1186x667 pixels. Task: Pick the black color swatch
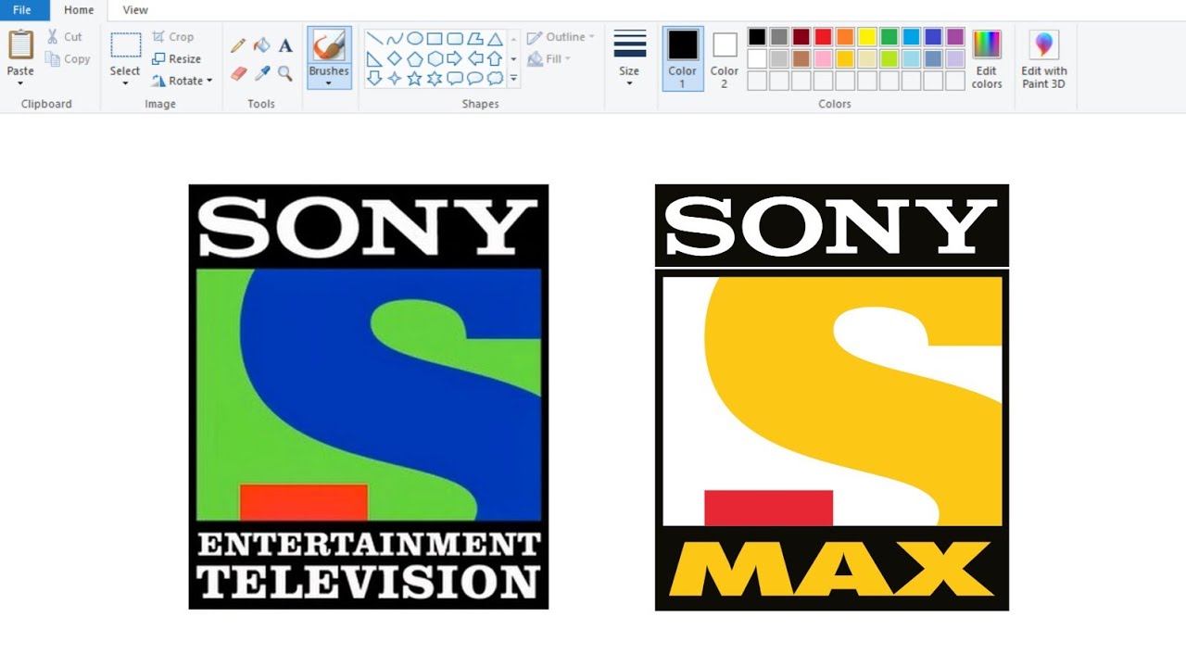(x=757, y=37)
